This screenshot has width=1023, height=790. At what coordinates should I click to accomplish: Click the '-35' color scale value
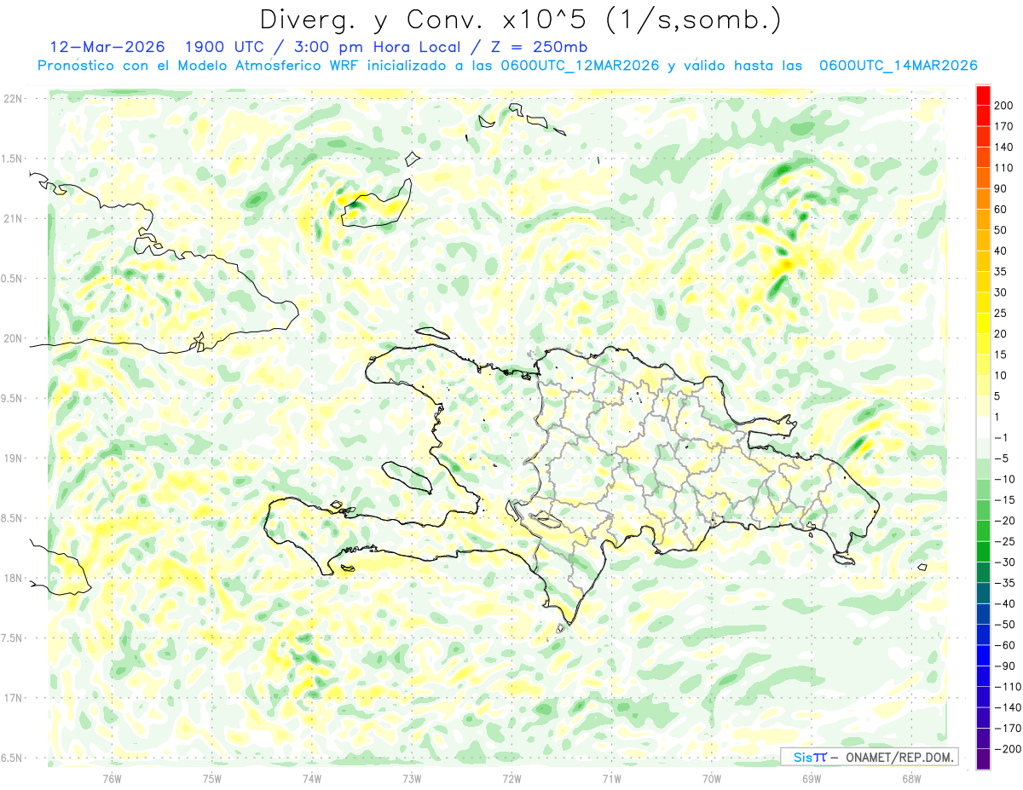pyautogui.click(x=1005, y=583)
